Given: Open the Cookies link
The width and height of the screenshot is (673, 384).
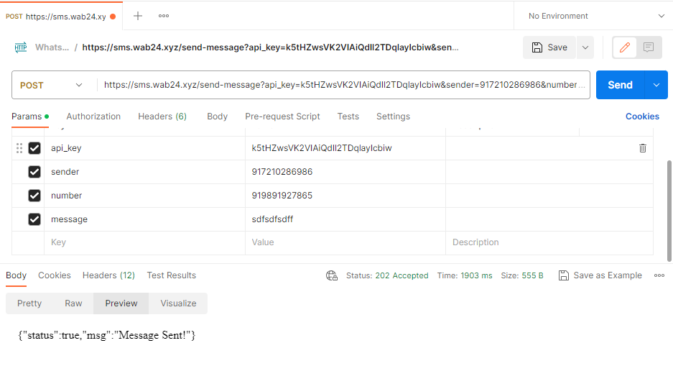Looking at the screenshot, I should [642, 116].
